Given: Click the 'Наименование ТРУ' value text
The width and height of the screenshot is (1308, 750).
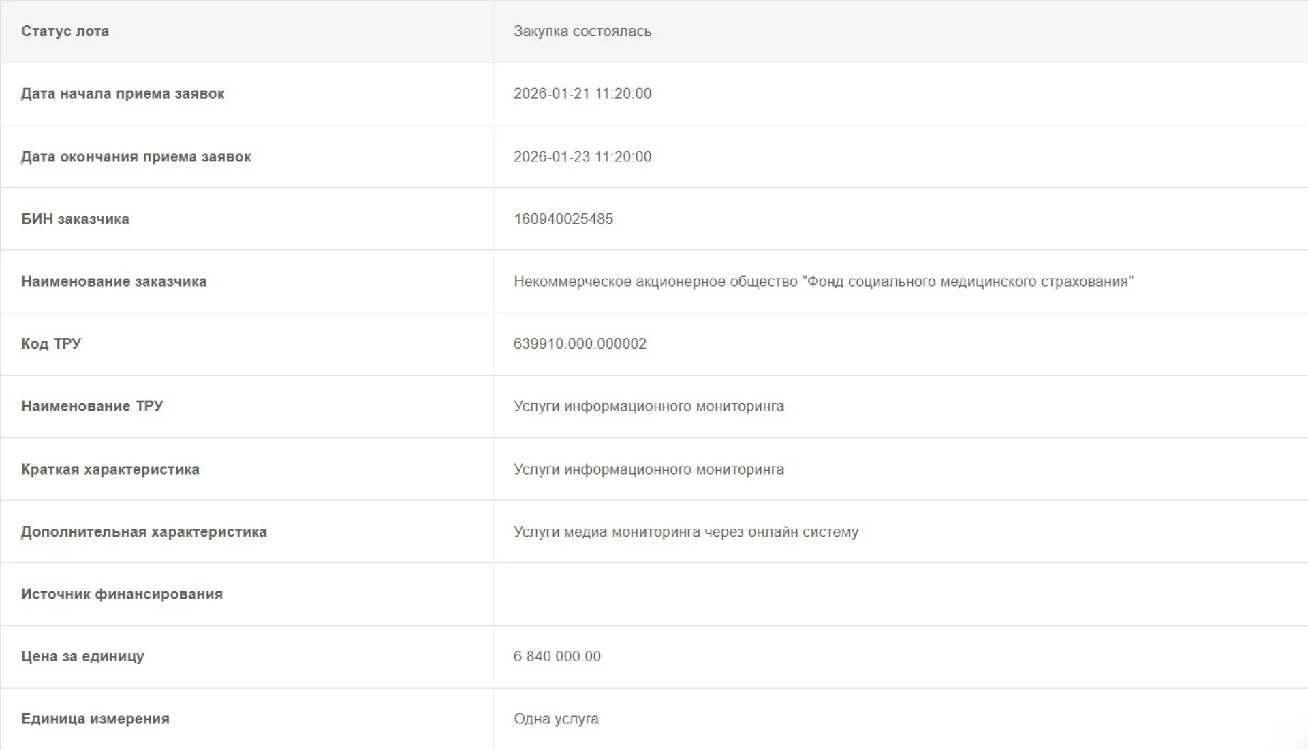Looking at the screenshot, I should 649,406.
